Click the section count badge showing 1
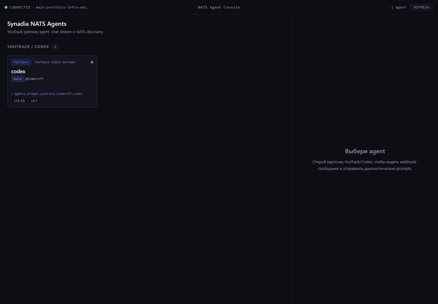Image resolution: width=438 pixels, height=304 pixels. pyautogui.click(x=55, y=47)
